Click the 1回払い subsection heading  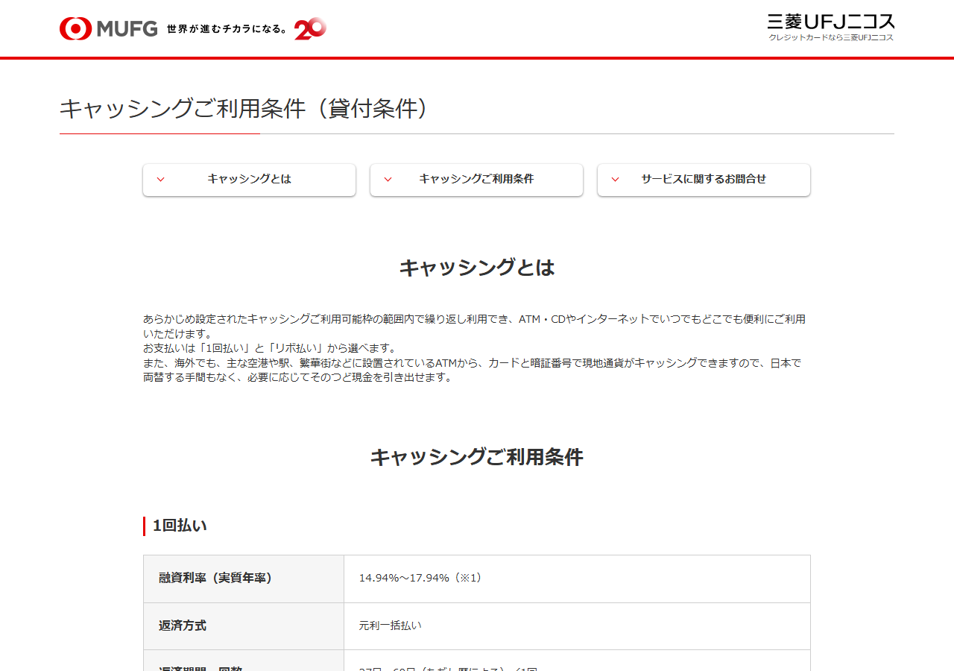pyautogui.click(x=180, y=526)
